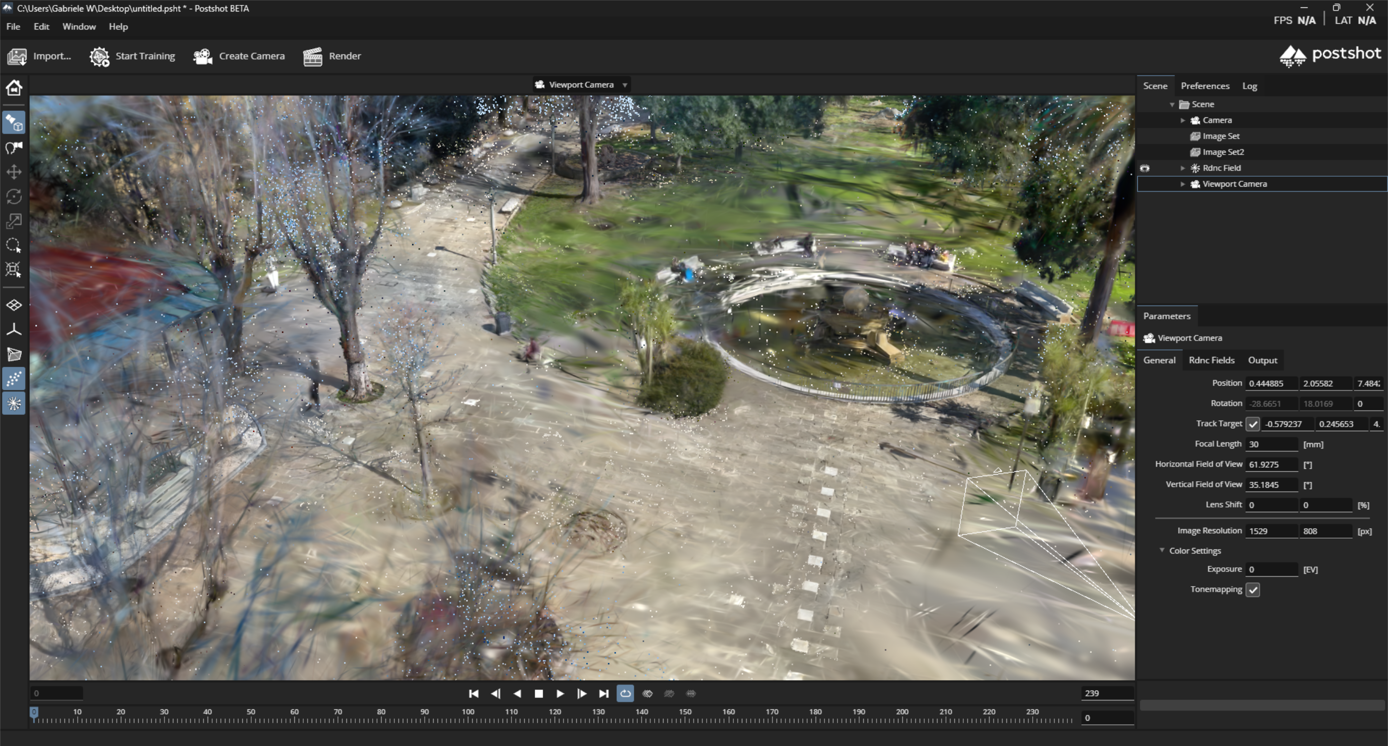Screen dimensions: 1388x746
Task: Open the Window menu
Action: [79, 26]
